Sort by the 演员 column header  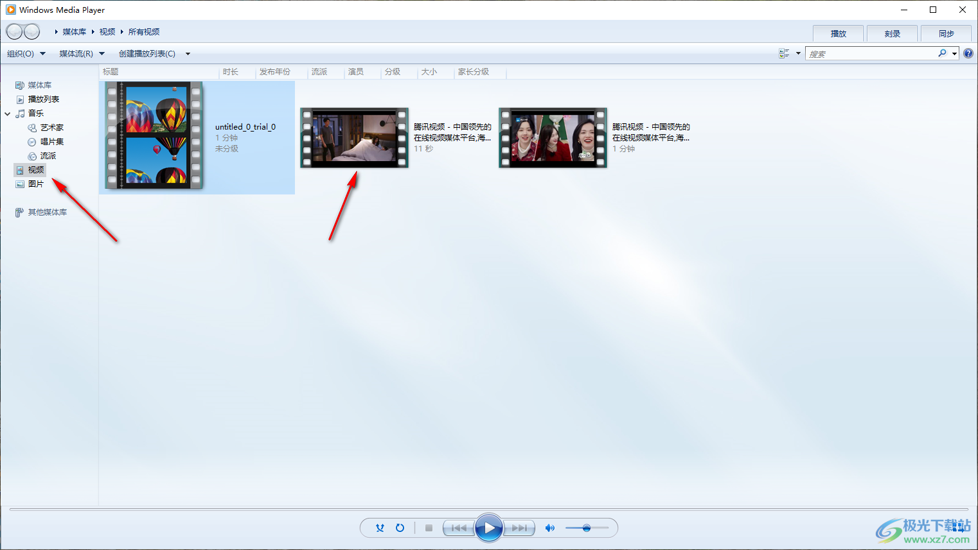[x=356, y=72]
